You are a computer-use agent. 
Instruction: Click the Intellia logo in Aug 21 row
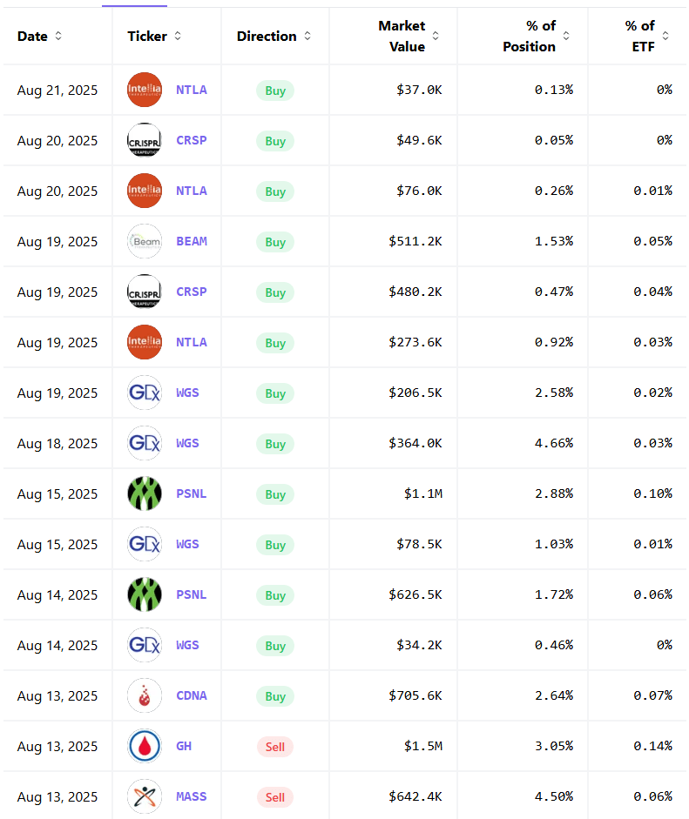tap(145, 90)
